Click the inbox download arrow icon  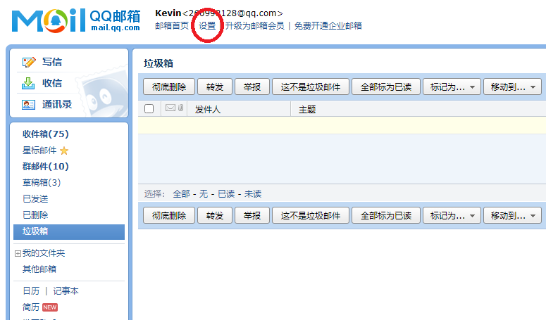point(29,83)
